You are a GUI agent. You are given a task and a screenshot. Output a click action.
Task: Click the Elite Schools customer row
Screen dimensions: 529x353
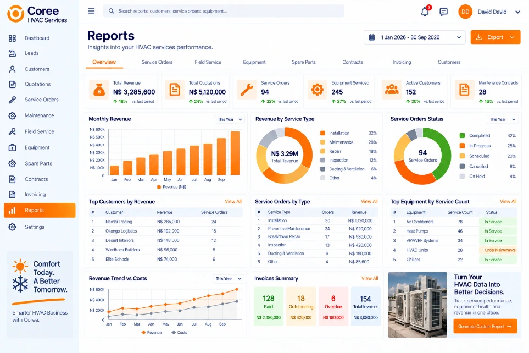(166, 260)
